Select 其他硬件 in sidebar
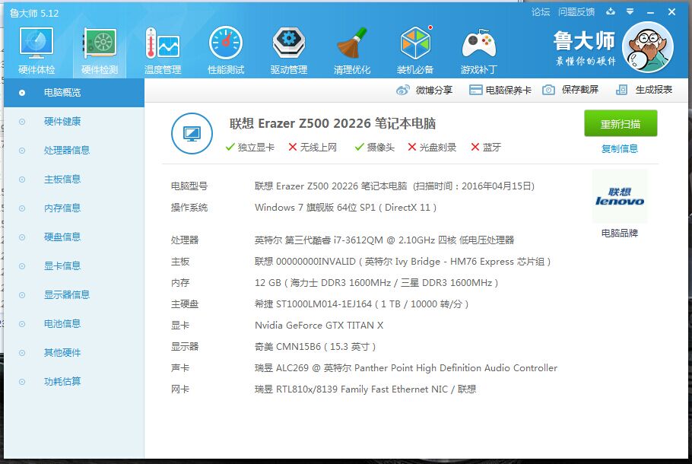This screenshot has height=464, width=692. click(x=75, y=353)
